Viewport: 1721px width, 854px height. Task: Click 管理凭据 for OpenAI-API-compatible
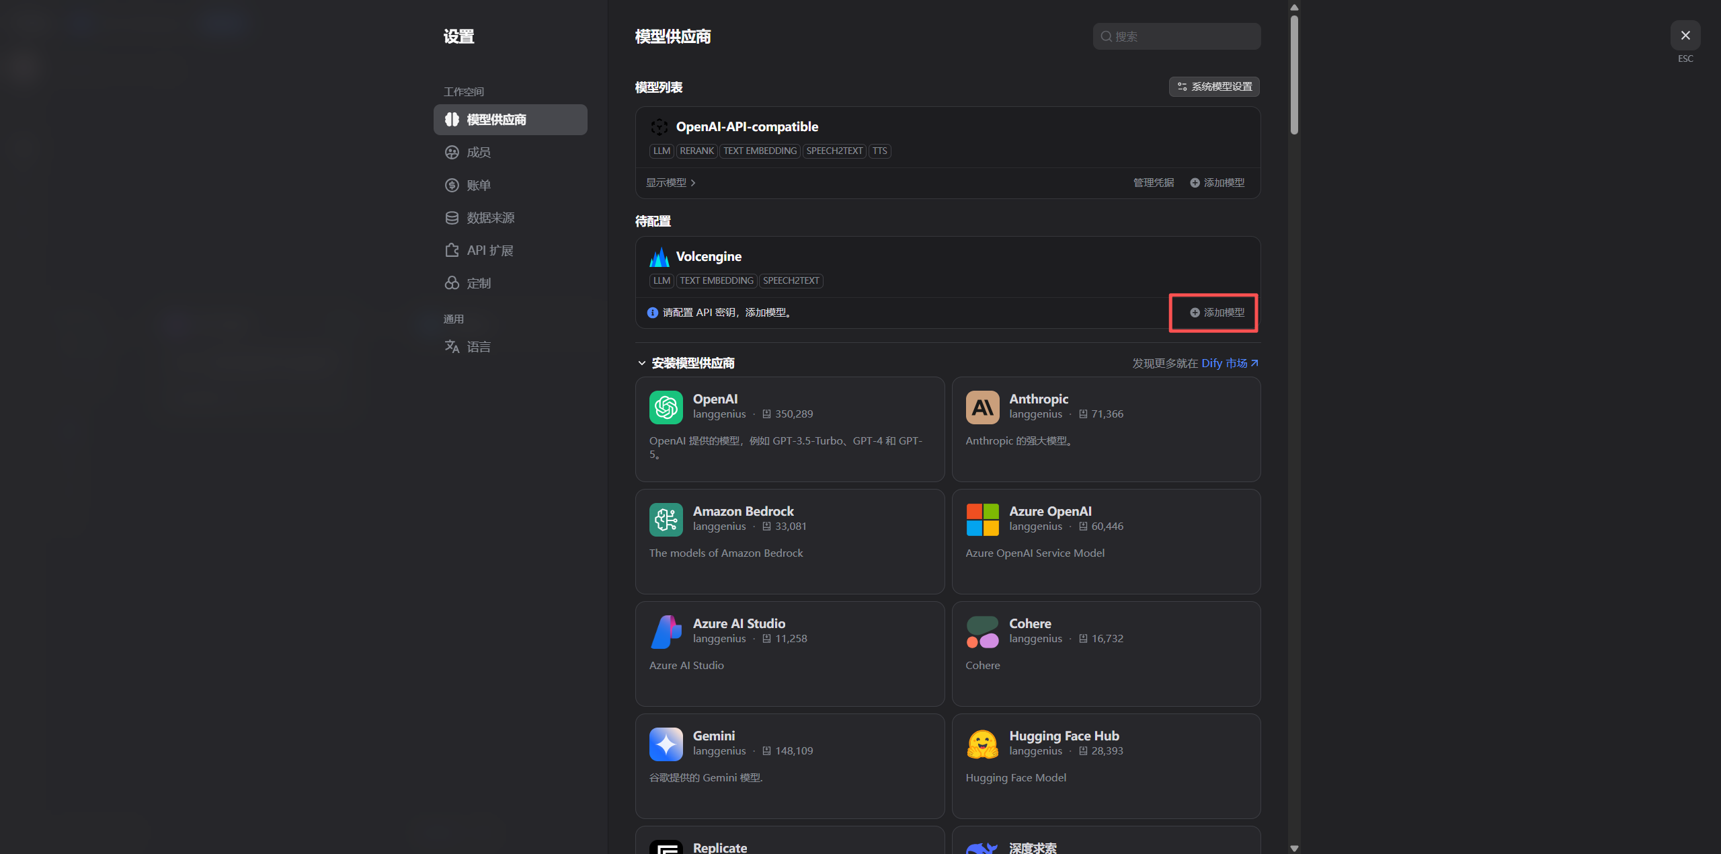(1154, 183)
